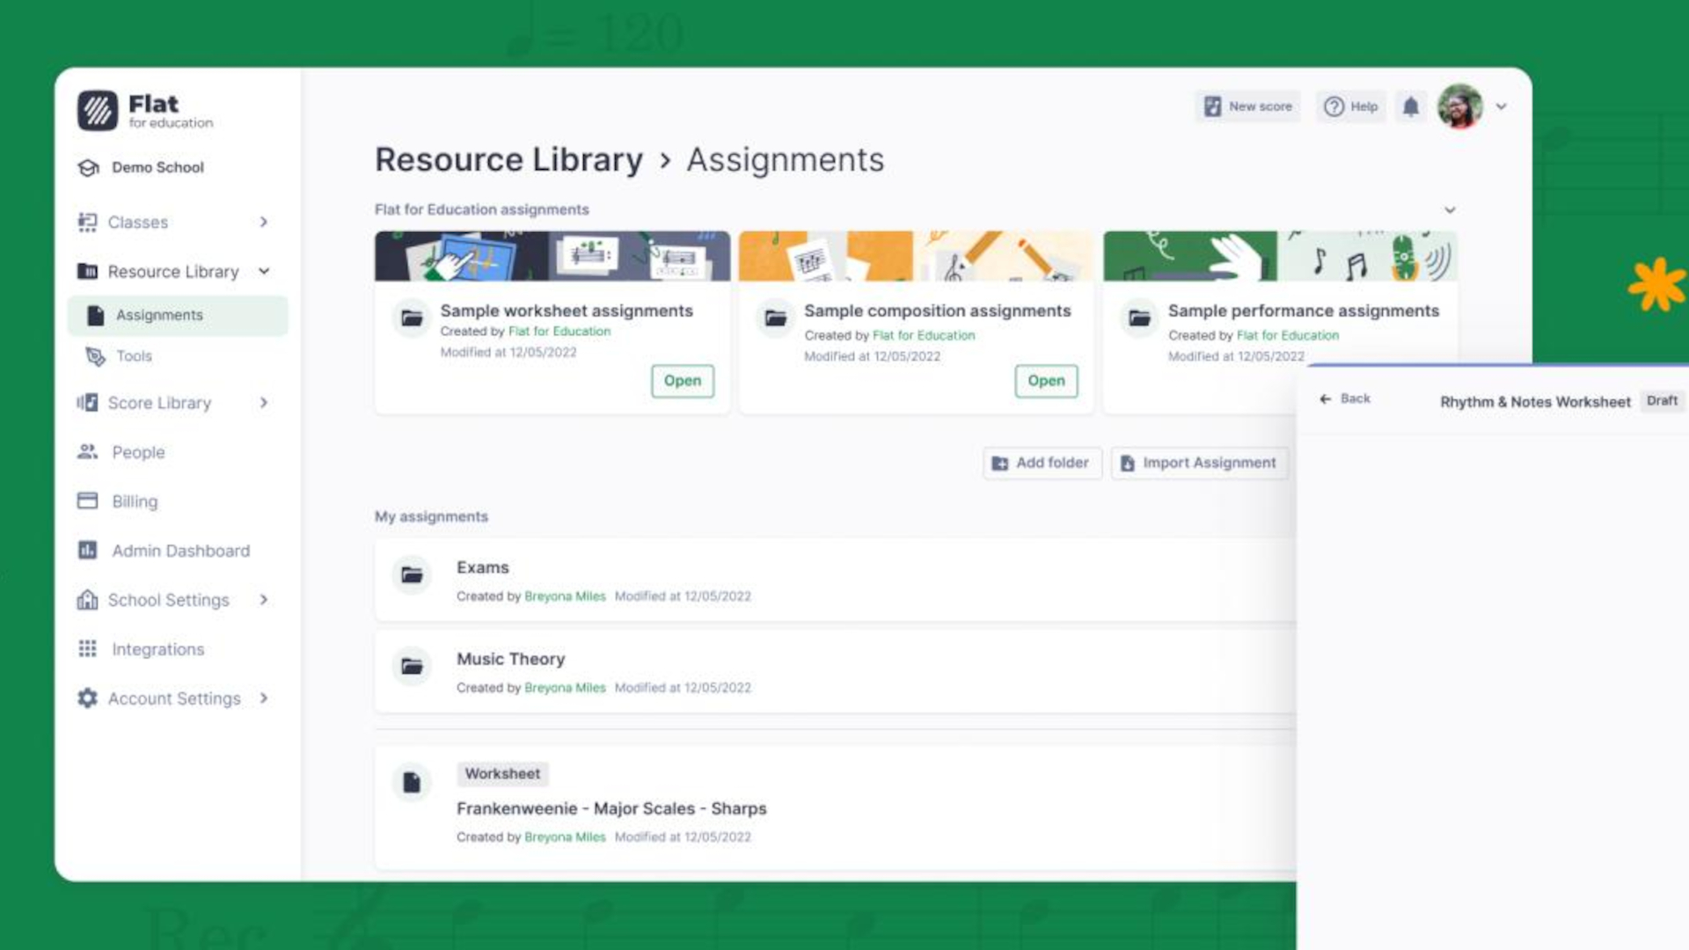Collapse the Resource Library sidebar section
1689x950 pixels.
(264, 272)
